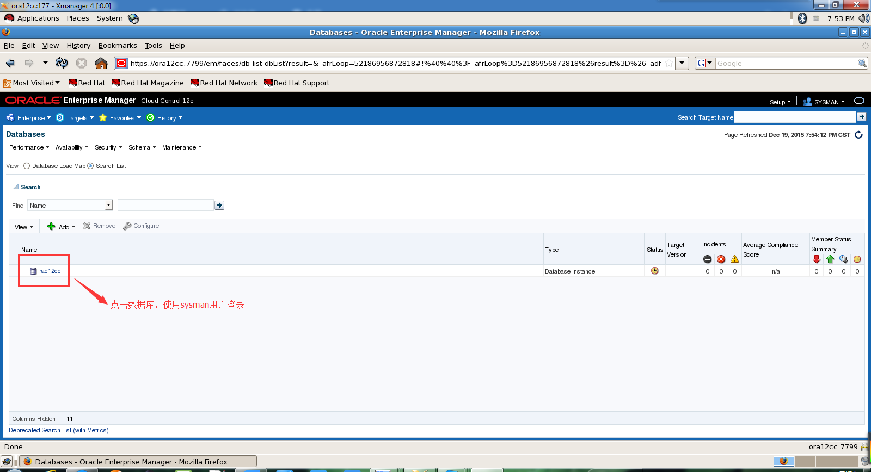Go to the Firefox home page
Viewport: 871px width, 472px height.
point(101,63)
